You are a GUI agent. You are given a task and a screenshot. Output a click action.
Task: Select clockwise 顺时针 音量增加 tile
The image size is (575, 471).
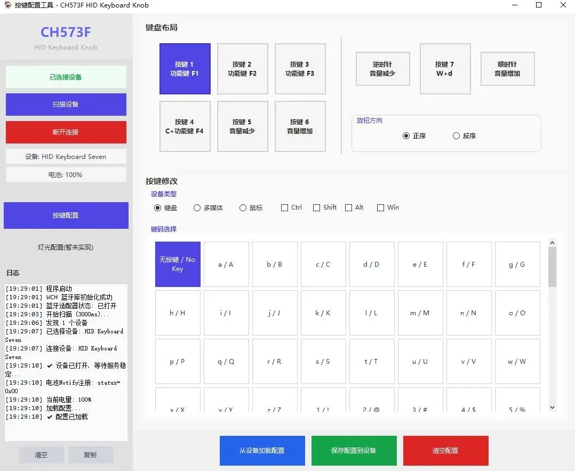coord(508,69)
